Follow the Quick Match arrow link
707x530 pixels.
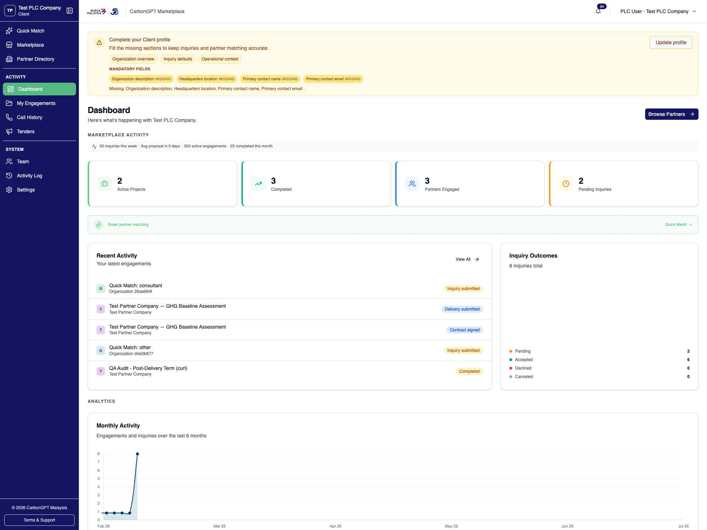[678, 225]
